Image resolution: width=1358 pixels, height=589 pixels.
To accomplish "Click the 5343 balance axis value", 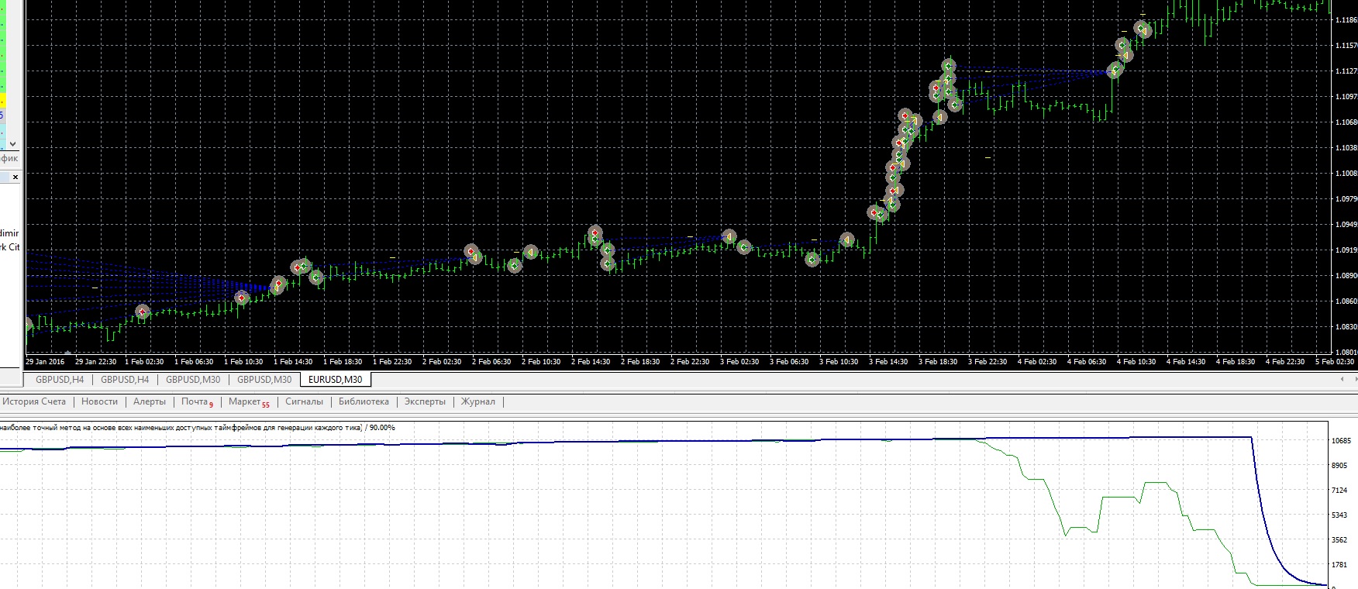I will pyautogui.click(x=1339, y=515).
